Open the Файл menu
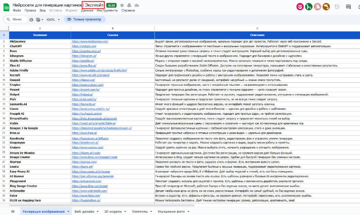Viewport: 360px width, 215px height. (17, 10)
